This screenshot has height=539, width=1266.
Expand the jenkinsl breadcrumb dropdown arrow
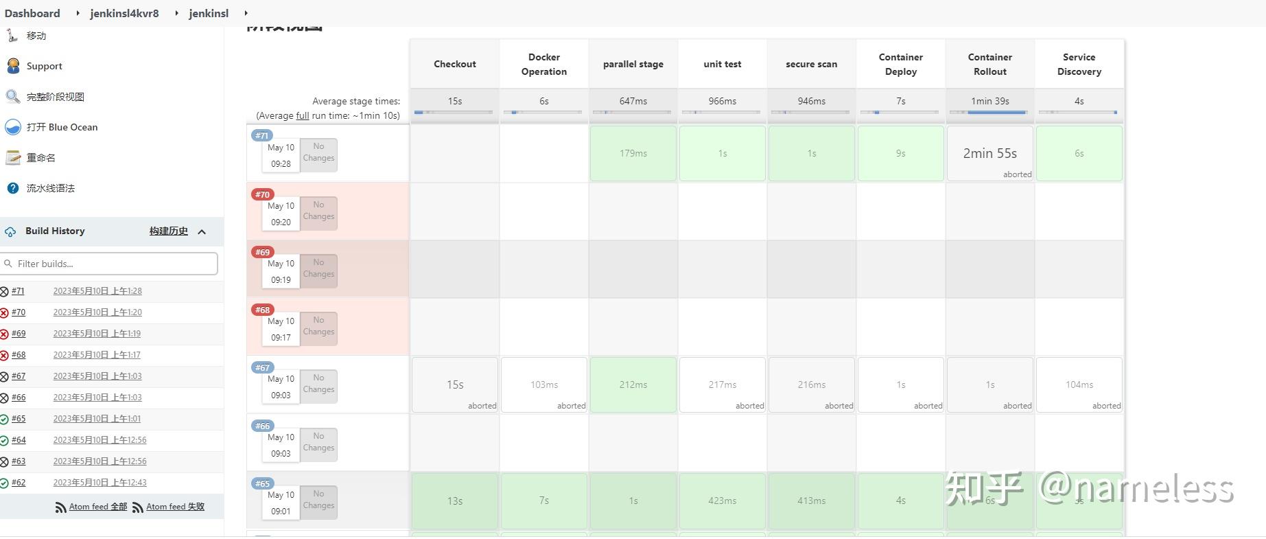[246, 13]
